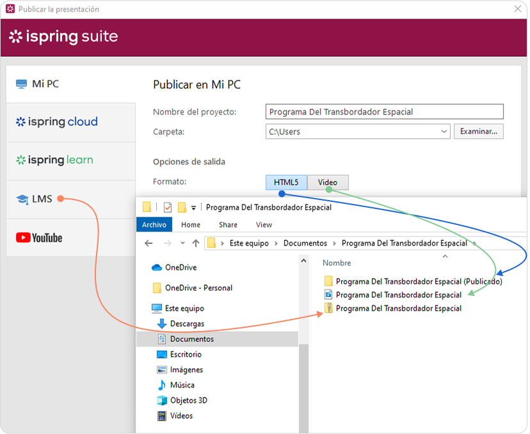Screen dimensions: 530x434
Task: Switch to the iSpring Learn tab
Action: 70,160
